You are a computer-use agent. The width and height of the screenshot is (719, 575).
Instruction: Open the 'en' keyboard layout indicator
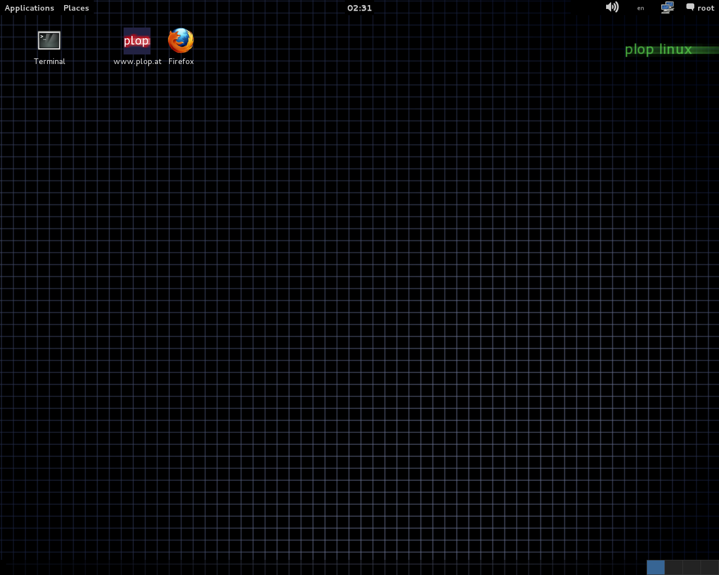(x=640, y=8)
